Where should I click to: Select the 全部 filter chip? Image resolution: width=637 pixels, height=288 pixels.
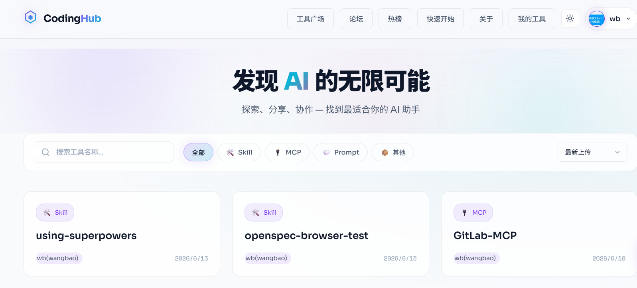(198, 152)
